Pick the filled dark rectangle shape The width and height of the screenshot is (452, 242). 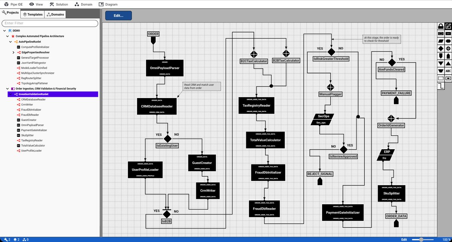(448, 34)
